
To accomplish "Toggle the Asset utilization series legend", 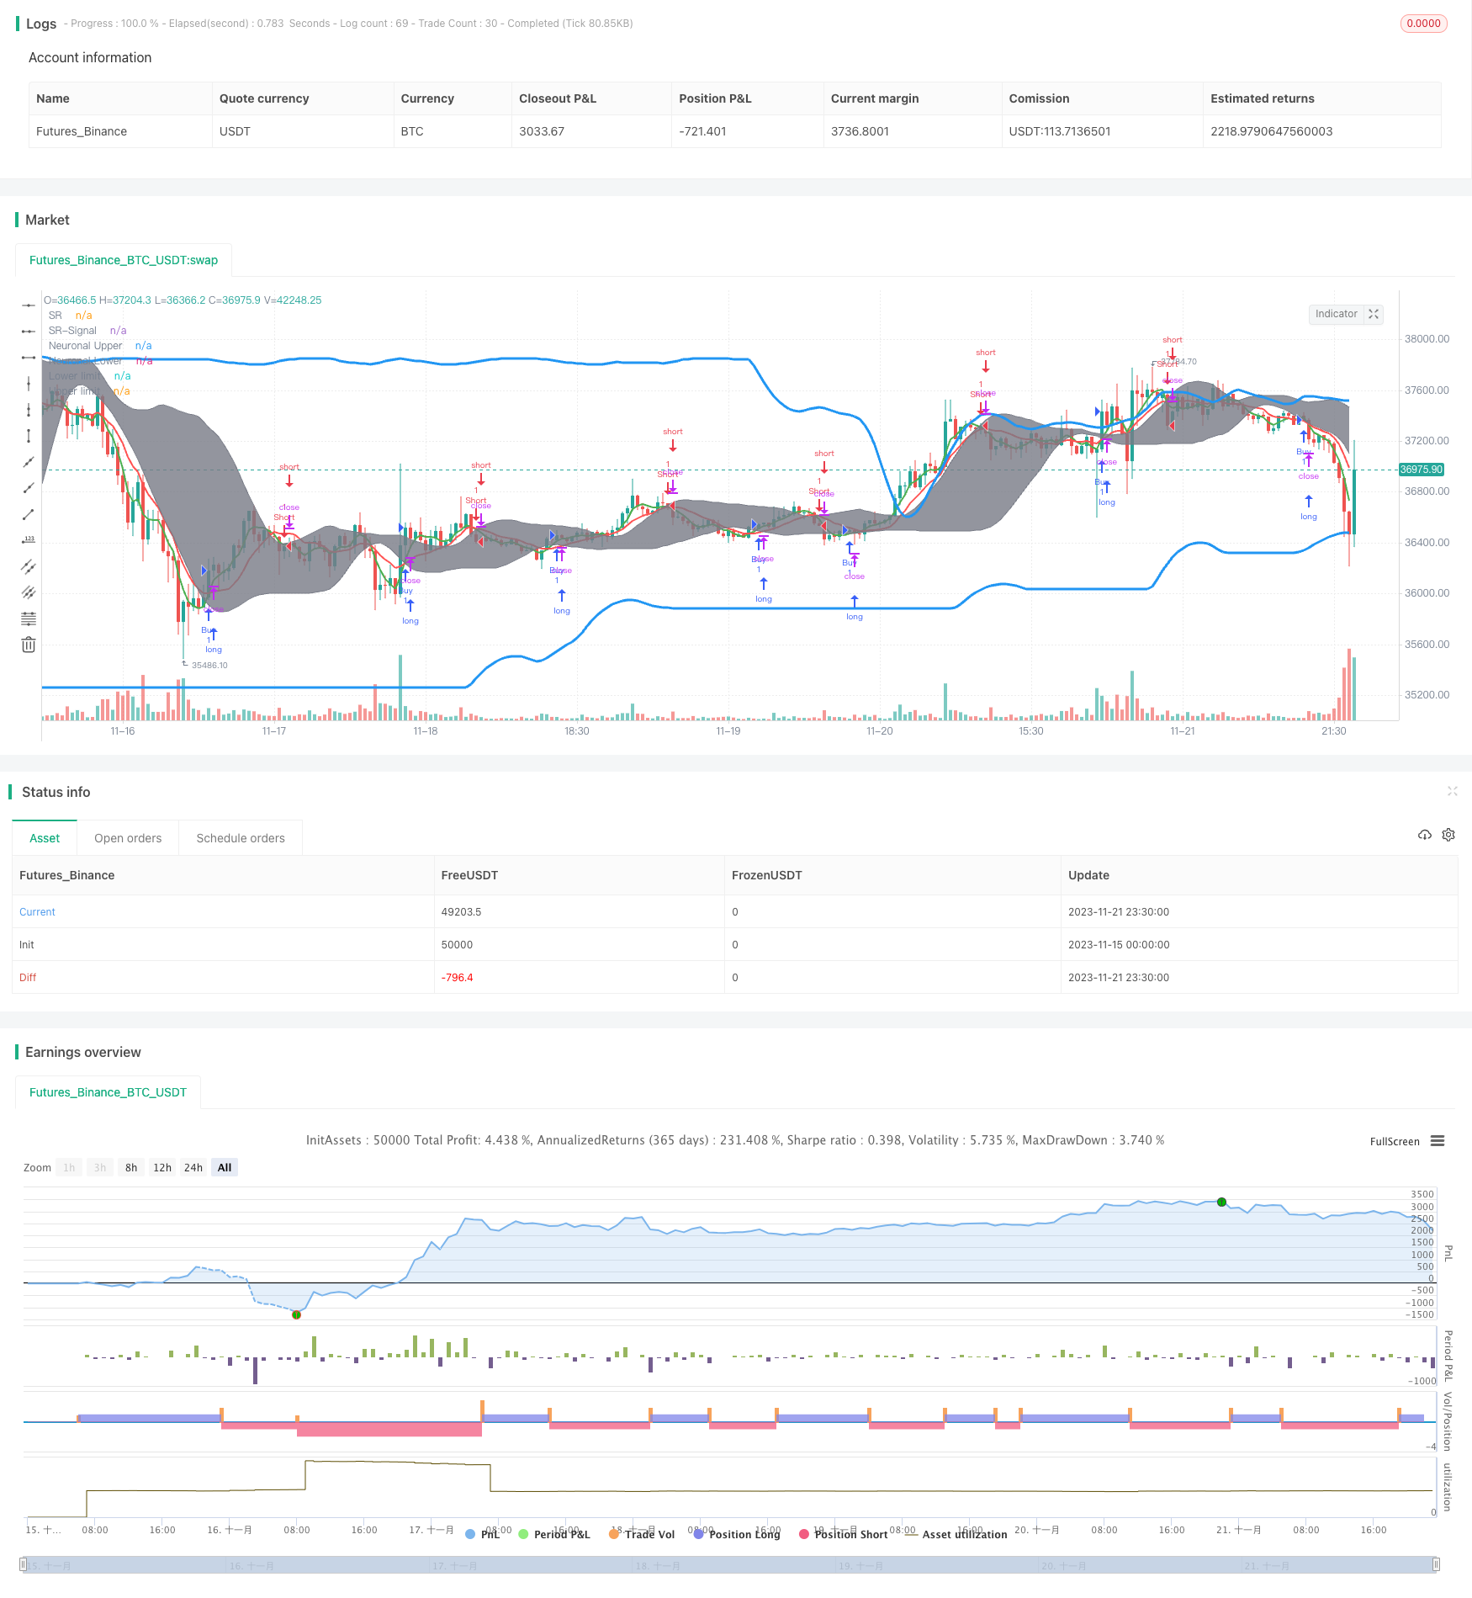I will 957,1534.
